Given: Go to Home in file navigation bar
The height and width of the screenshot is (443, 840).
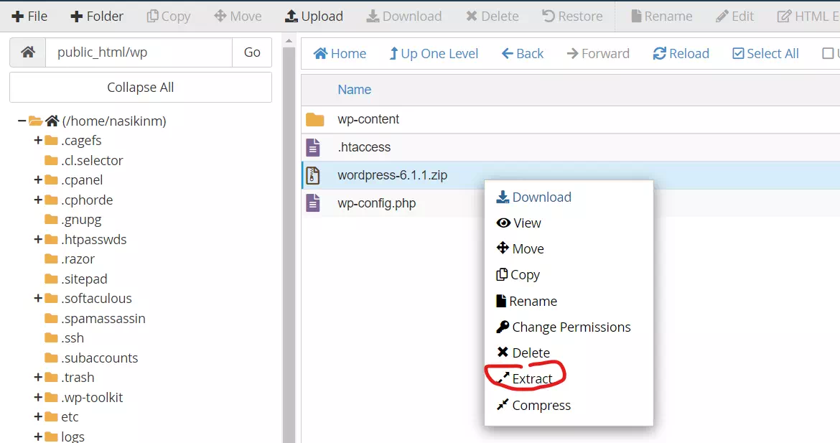Looking at the screenshot, I should pyautogui.click(x=340, y=54).
